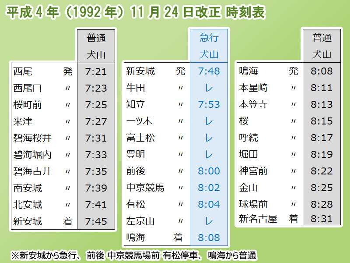Click the 8:25 time cell
Image resolution: width=350 pixels, height=263 pixels.
[x=322, y=188]
